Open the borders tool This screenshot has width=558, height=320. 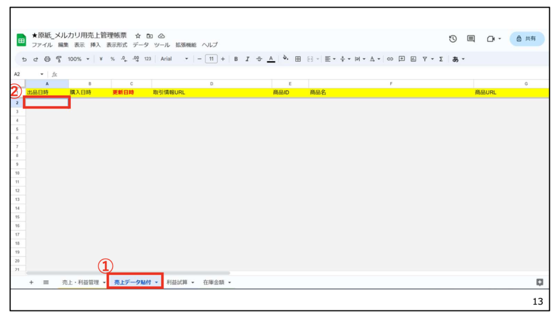pyautogui.click(x=298, y=59)
